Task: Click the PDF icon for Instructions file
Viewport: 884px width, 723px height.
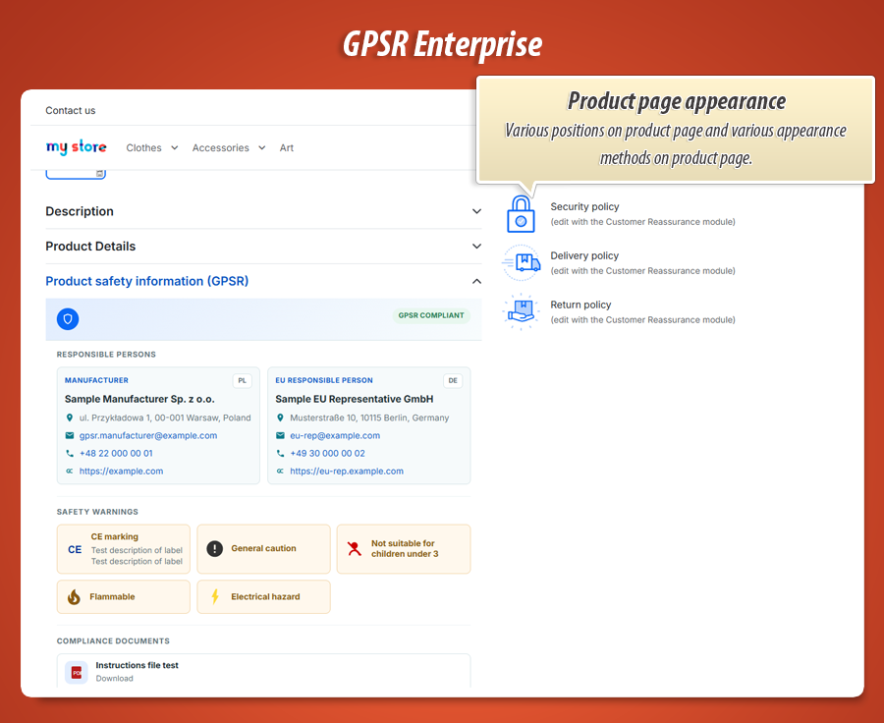Action: coord(76,672)
